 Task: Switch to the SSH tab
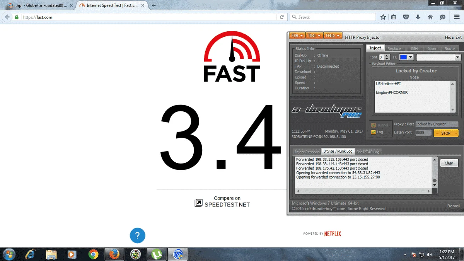pyautogui.click(x=414, y=49)
